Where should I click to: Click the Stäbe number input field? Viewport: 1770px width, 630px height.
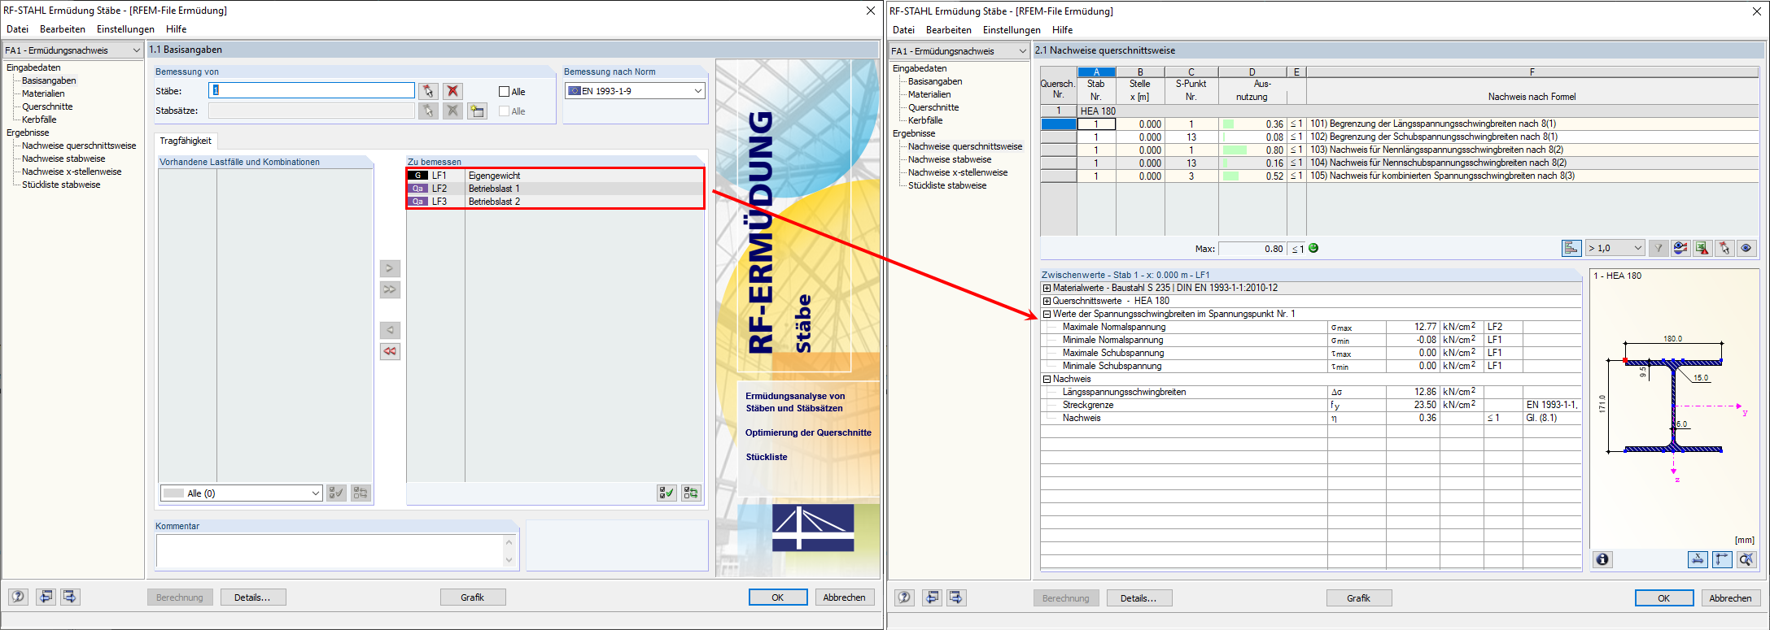(312, 90)
